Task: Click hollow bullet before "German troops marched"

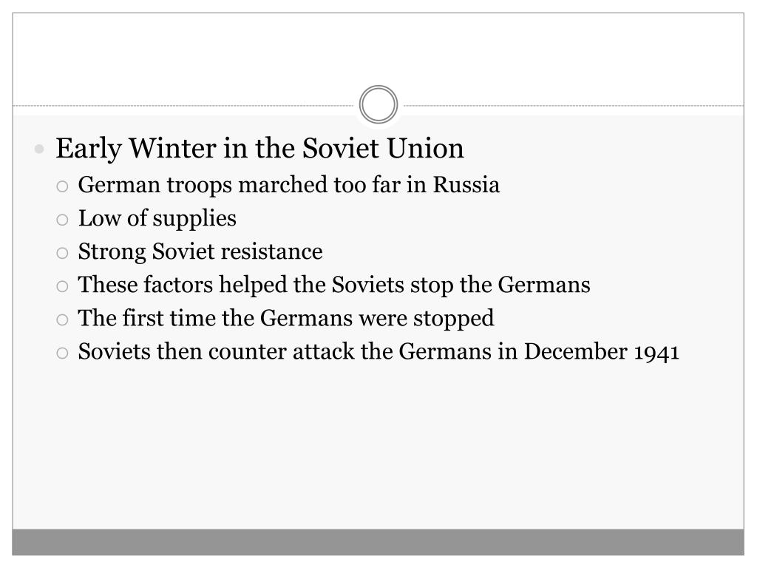Action: 62,186
